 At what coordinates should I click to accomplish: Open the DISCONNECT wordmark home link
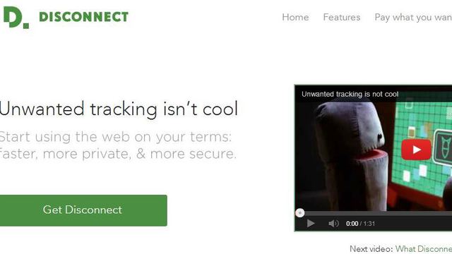pyautogui.click(x=83, y=17)
